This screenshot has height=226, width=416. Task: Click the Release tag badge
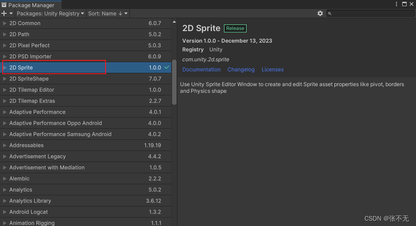point(235,28)
